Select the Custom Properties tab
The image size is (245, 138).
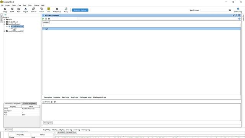(x=29, y=103)
